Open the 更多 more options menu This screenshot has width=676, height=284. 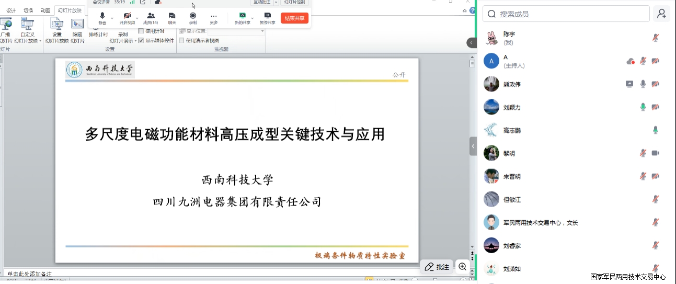click(214, 18)
